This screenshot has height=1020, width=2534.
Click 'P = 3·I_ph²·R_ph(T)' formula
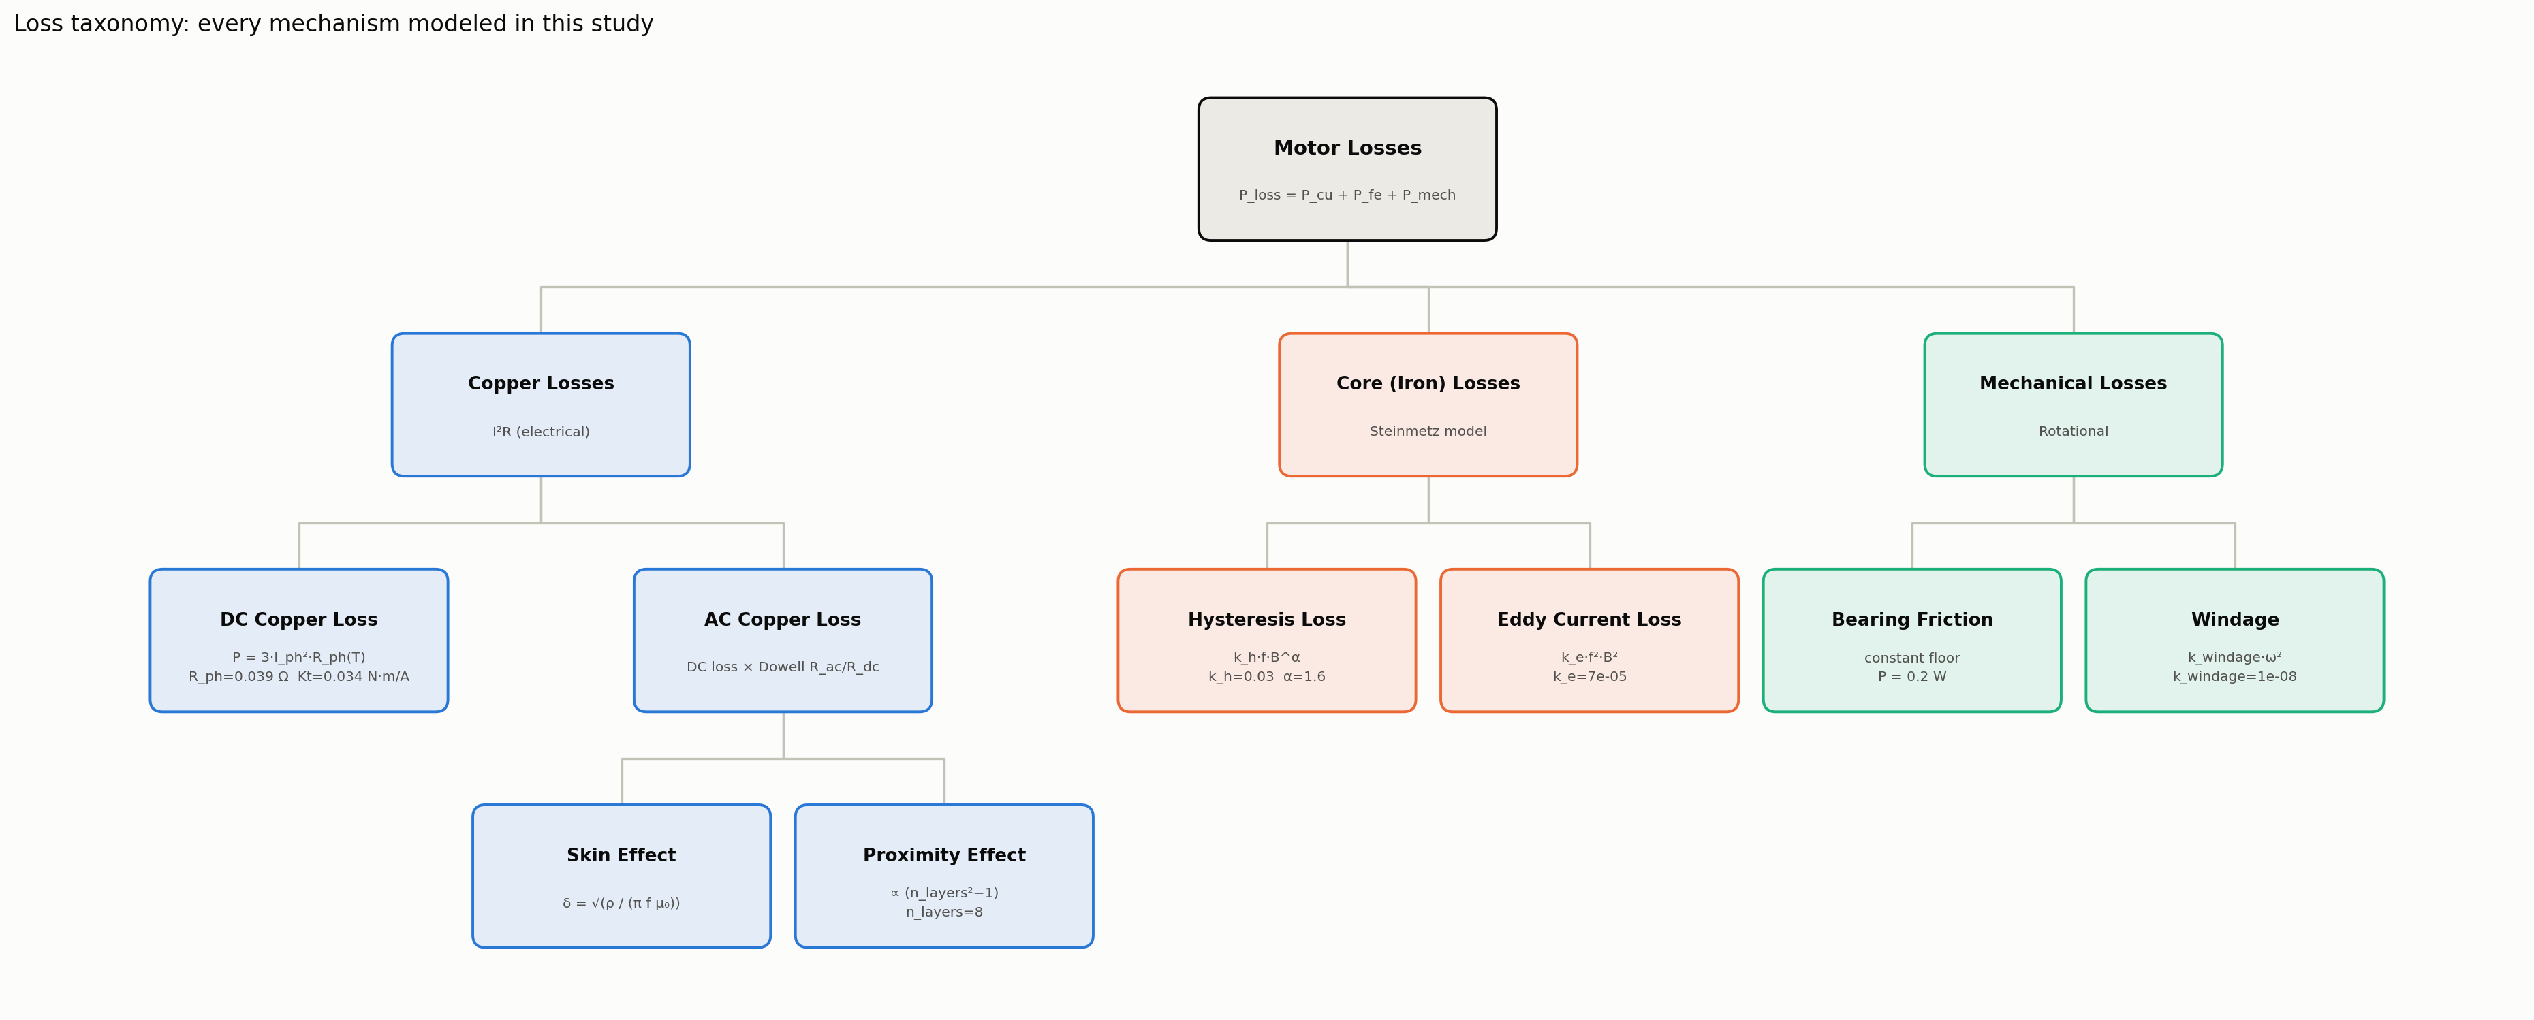pos(299,657)
